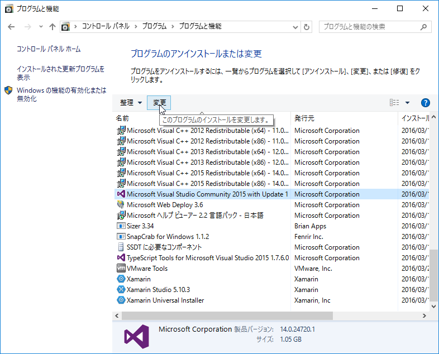The width and height of the screenshot is (439, 354).
Task: Click Microsoft Web Deploy 3.6 icon
Action: click(121, 204)
